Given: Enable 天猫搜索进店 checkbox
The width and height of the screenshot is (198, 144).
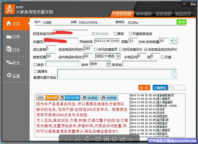Looking at the screenshot, I should point(130,34).
